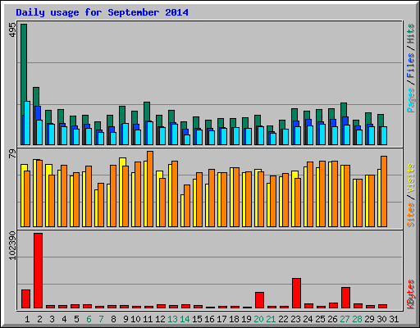The height and width of the screenshot is (328, 420).
Task: Click day label 16 on the x-axis
Action: click(209, 319)
